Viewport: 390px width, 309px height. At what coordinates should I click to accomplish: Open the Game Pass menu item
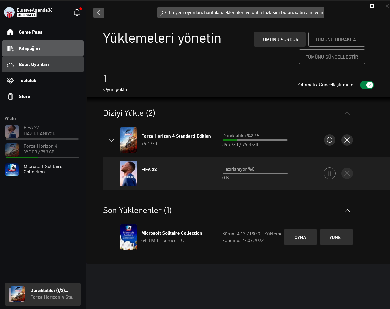pos(43,32)
